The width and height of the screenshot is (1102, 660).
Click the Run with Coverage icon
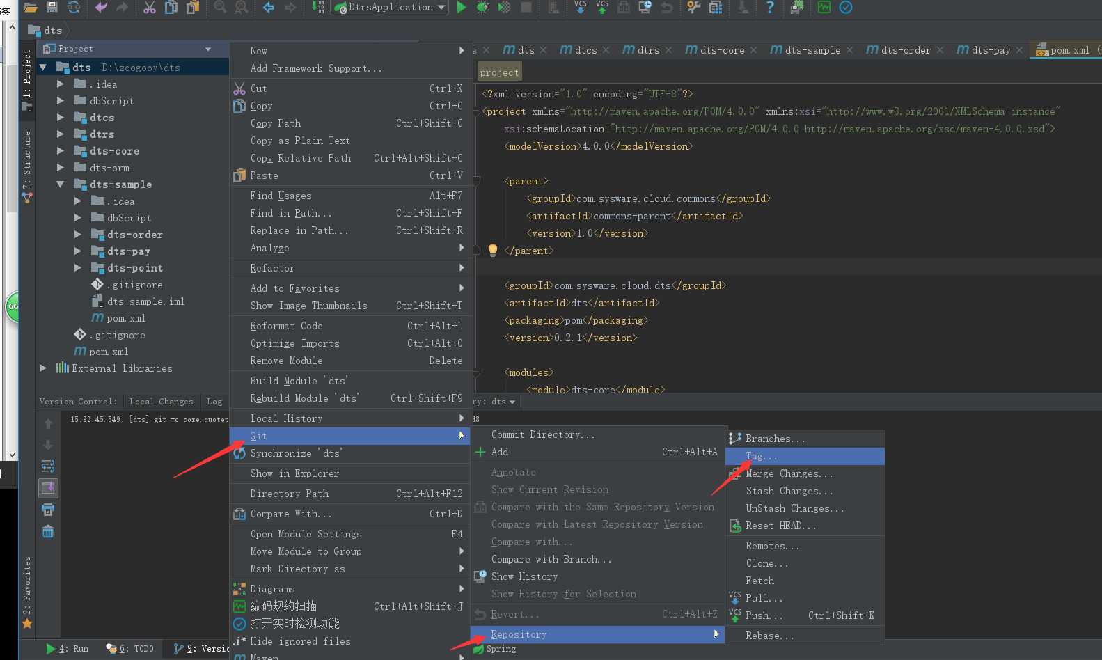click(505, 7)
